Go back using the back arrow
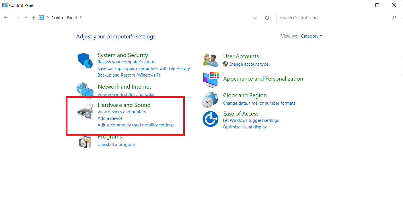This screenshot has width=403, height=211. [6, 18]
